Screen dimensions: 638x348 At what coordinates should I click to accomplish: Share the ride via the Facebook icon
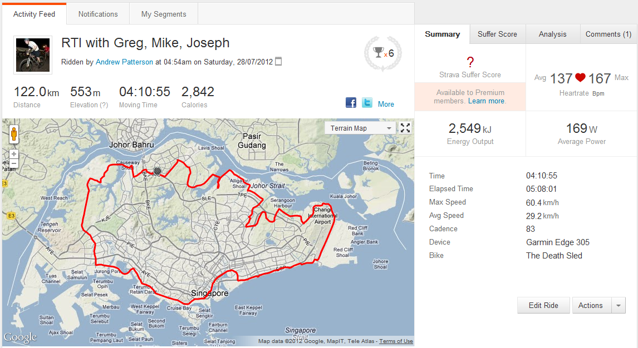point(351,102)
